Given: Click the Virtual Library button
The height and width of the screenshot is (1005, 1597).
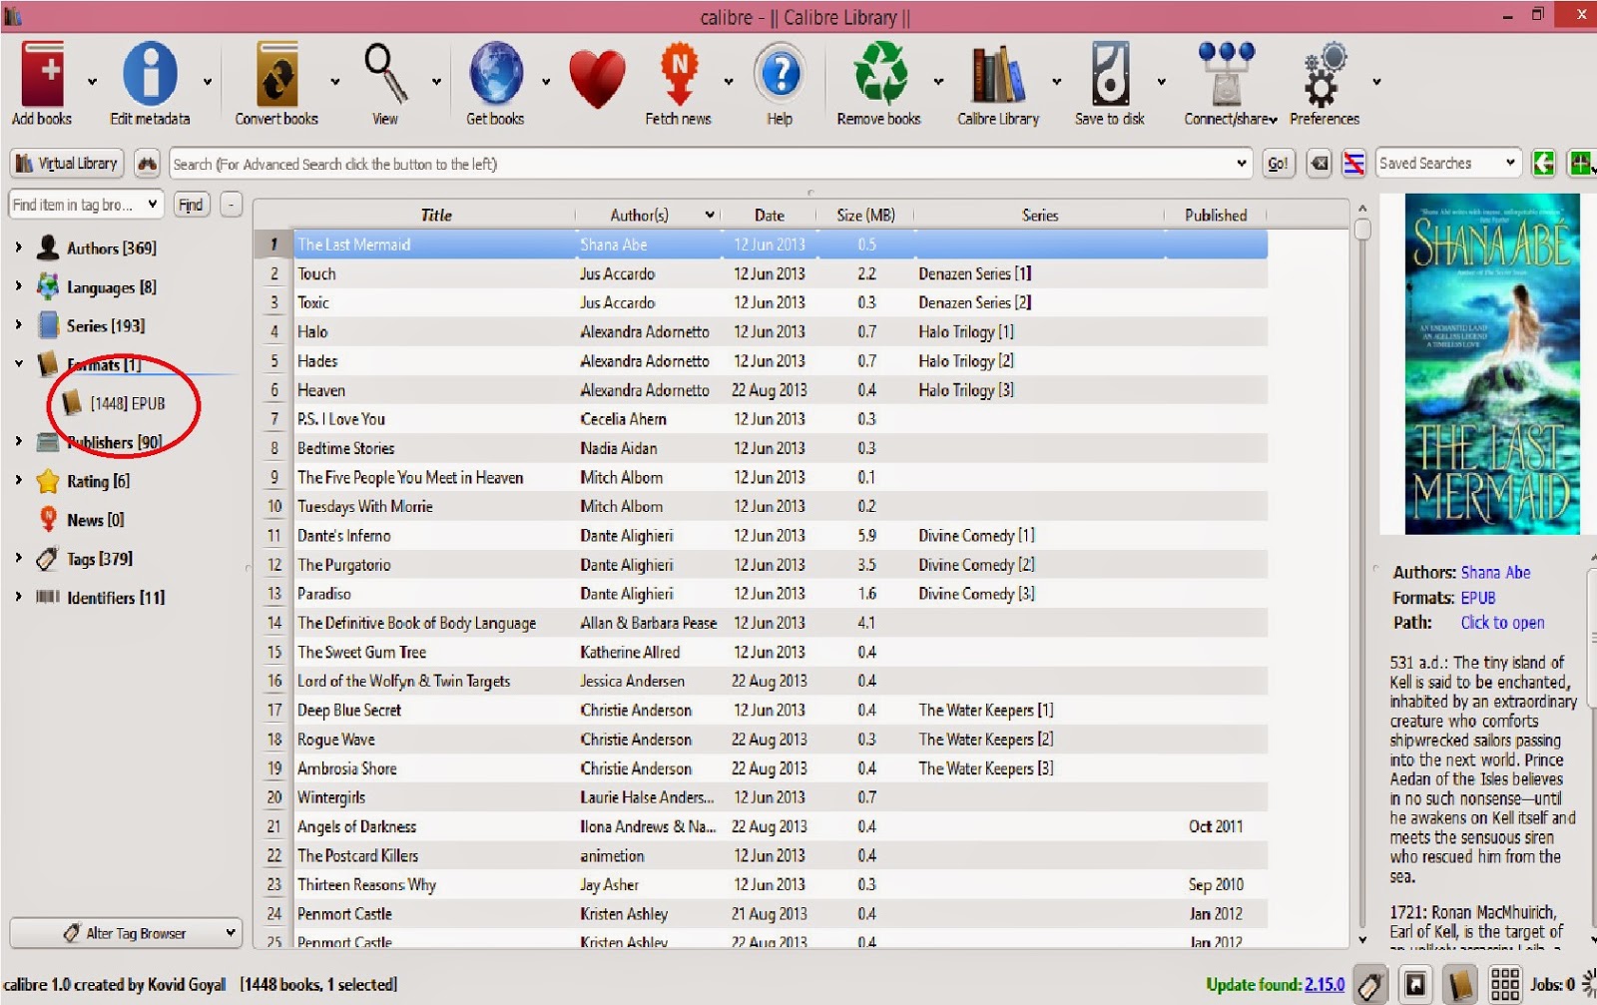Looking at the screenshot, I should click(x=67, y=164).
